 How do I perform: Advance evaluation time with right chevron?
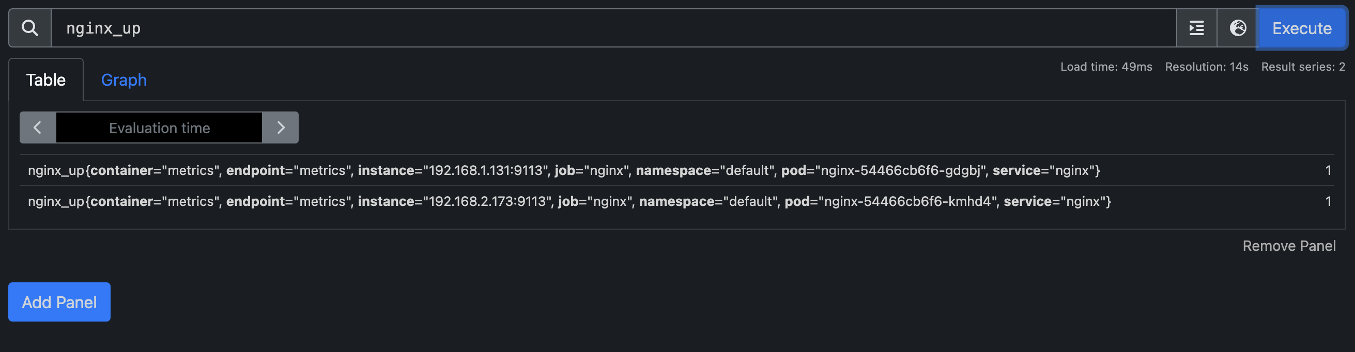click(x=281, y=127)
